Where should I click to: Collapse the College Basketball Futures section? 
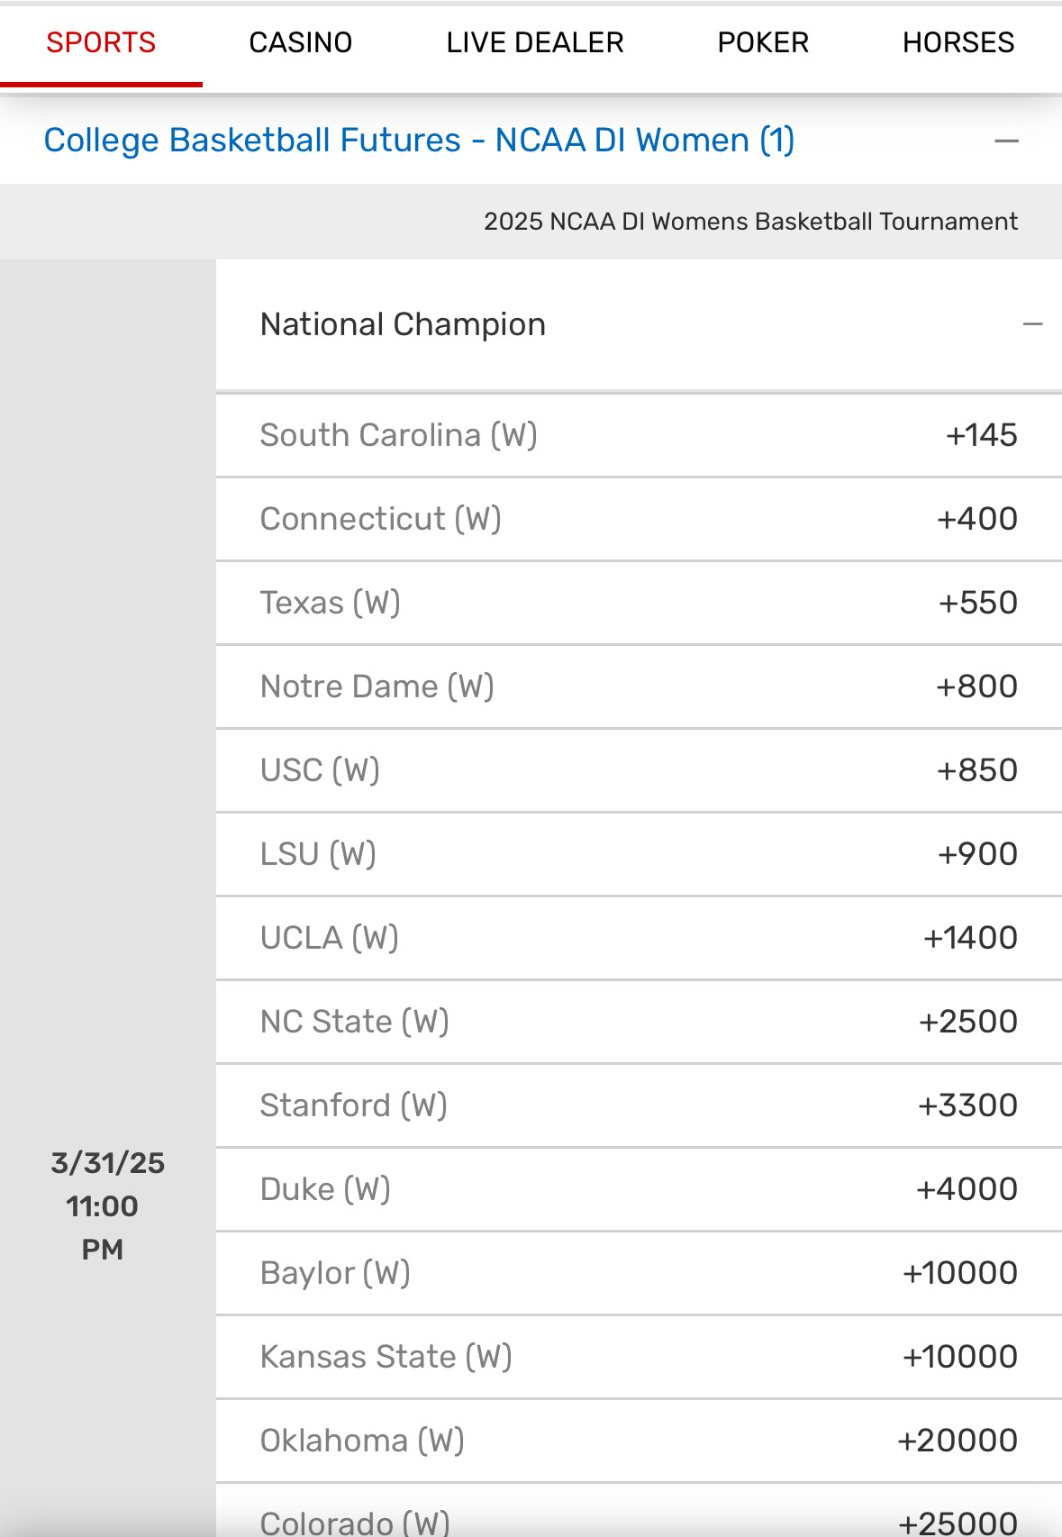point(1006,141)
